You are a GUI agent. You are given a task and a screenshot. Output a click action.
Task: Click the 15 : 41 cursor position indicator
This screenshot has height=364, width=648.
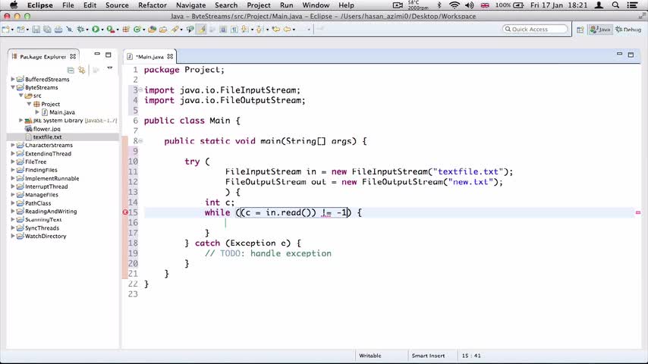coord(471,356)
